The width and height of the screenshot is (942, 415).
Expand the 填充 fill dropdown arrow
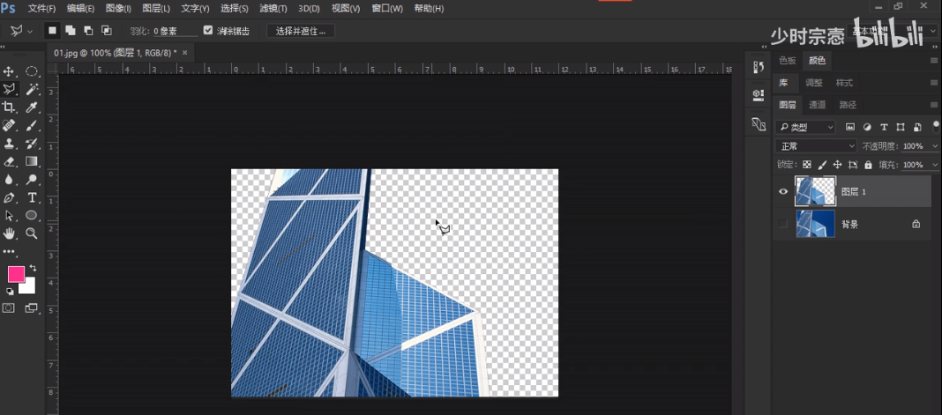pos(934,164)
